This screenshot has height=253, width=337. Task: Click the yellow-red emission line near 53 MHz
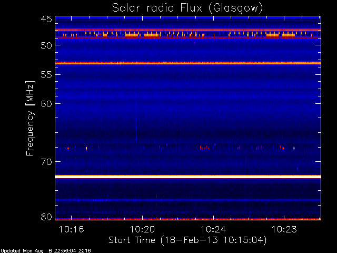pyautogui.click(x=188, y=63)
